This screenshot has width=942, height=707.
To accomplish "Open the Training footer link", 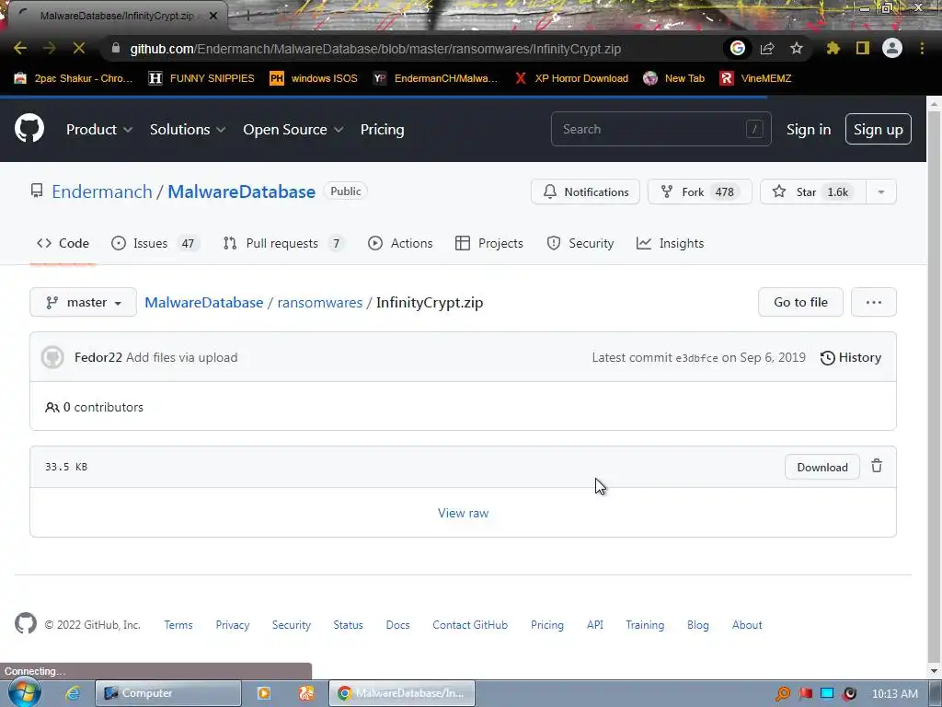I will point(645,625).
